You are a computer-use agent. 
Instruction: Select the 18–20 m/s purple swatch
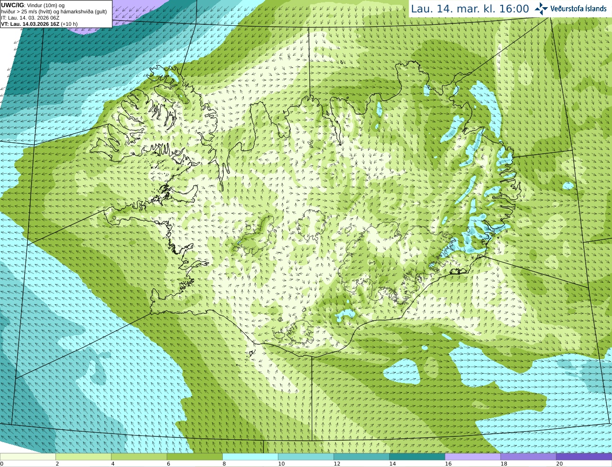click(x=528, y=457)
